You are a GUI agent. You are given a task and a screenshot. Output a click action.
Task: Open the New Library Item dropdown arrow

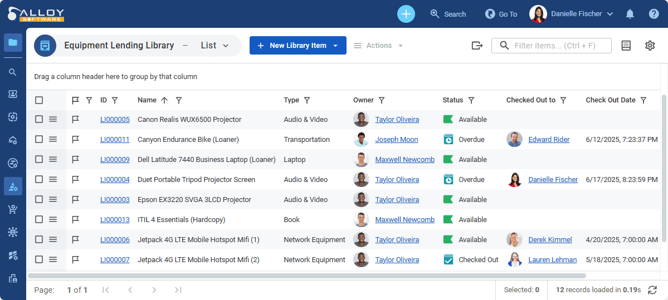click(x=335, y=46)
